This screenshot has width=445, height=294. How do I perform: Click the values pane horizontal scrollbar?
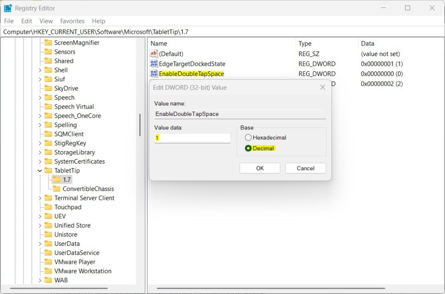pos(271,288)
